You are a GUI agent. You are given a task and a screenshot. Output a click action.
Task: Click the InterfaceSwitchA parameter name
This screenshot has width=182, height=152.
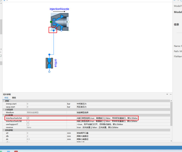pyautogui.click(x=14, y=118)
